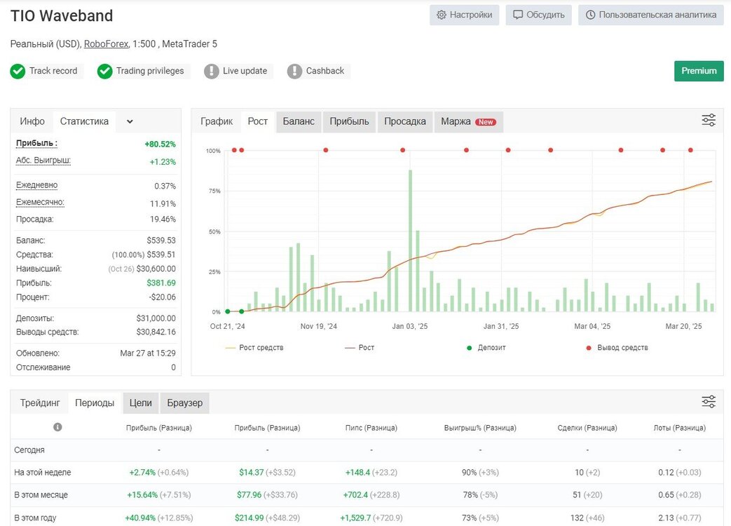Viewport: 731px width, 526px height.
Task: Toggle the Депозит legend item
Action: (486, 347)
